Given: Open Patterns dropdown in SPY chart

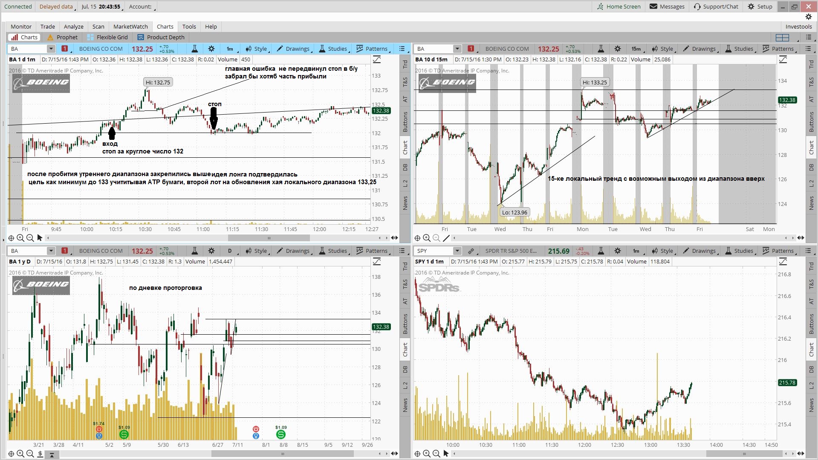Looking at the screenshot, I should coord(779,251).
